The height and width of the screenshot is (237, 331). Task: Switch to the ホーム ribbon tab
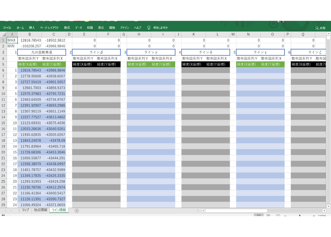pyautogui.click(x=20, y=28)
